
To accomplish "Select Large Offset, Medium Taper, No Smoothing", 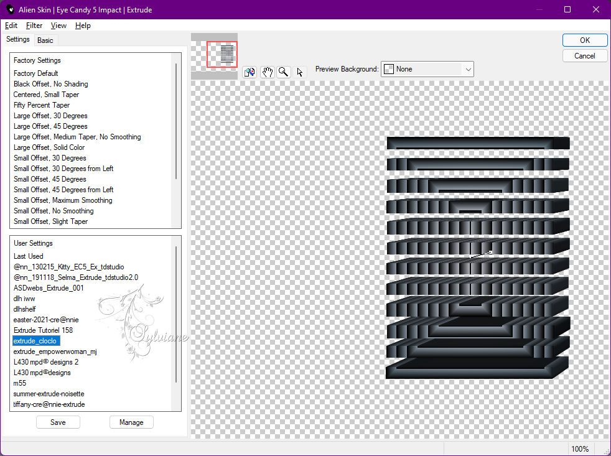I will 77,137.
